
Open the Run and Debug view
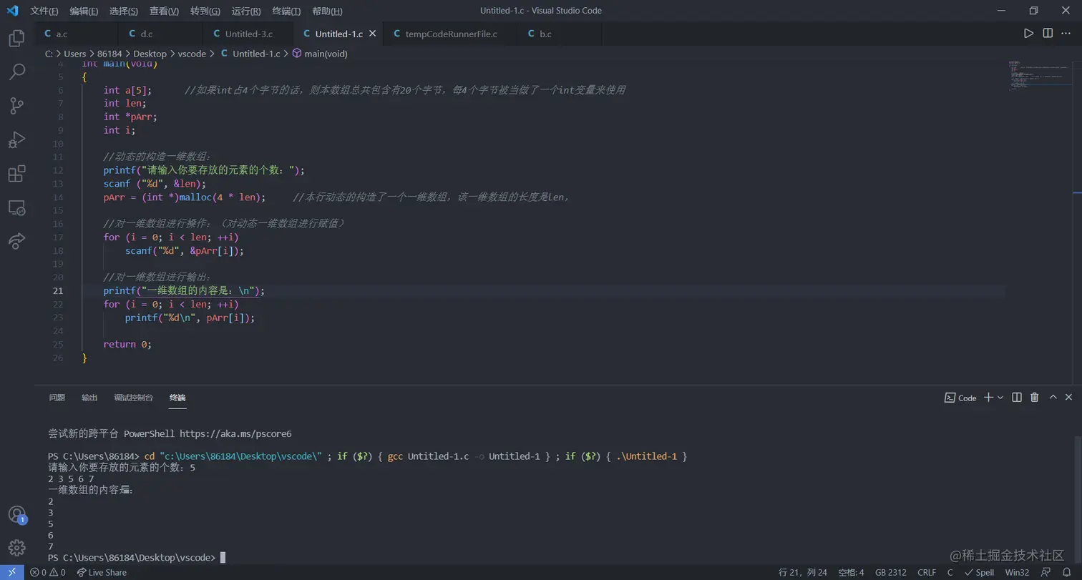(x=16, y=139)
